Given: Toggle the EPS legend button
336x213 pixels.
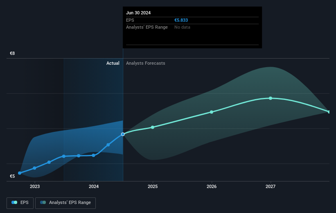Looking at the screenshot, I should pyautogui.click(x=20, y=203).
